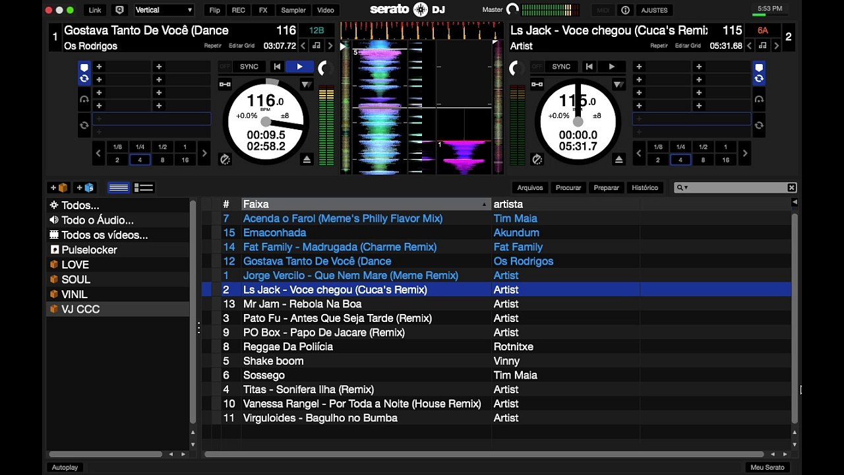844x475 pixels.
Task: Add first cue point on deck 1
Action: 99,67
